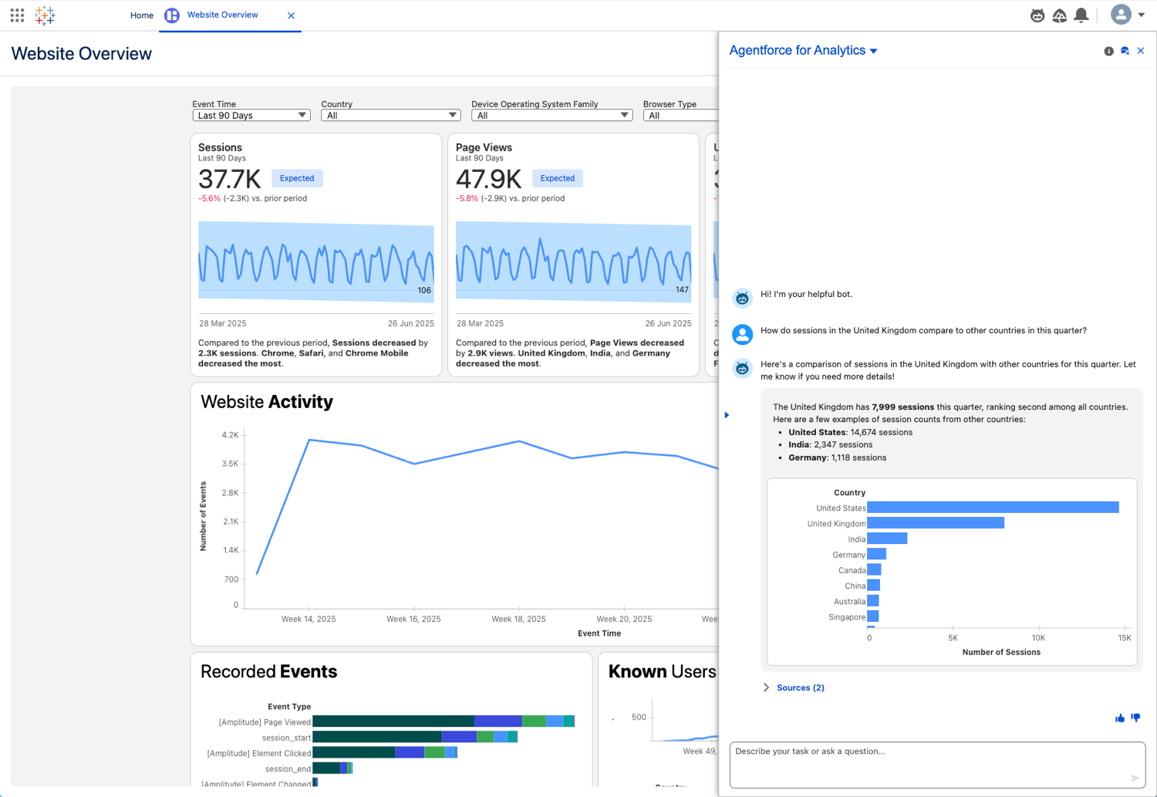Click the session_start bar
1157x797 pixels.
click(415, 737)
